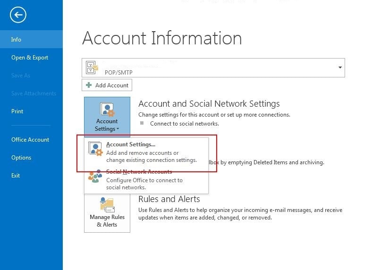This screenshot has height=270, width=372.
Task: Toggle the Account Settings dropdown button
Action: [107, 117]
